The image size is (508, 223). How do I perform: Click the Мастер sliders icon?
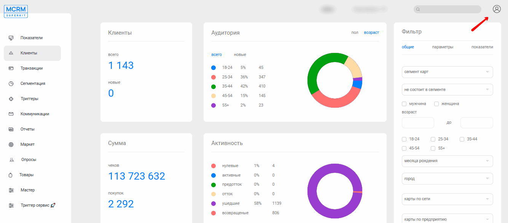click(x=11, y=190)
